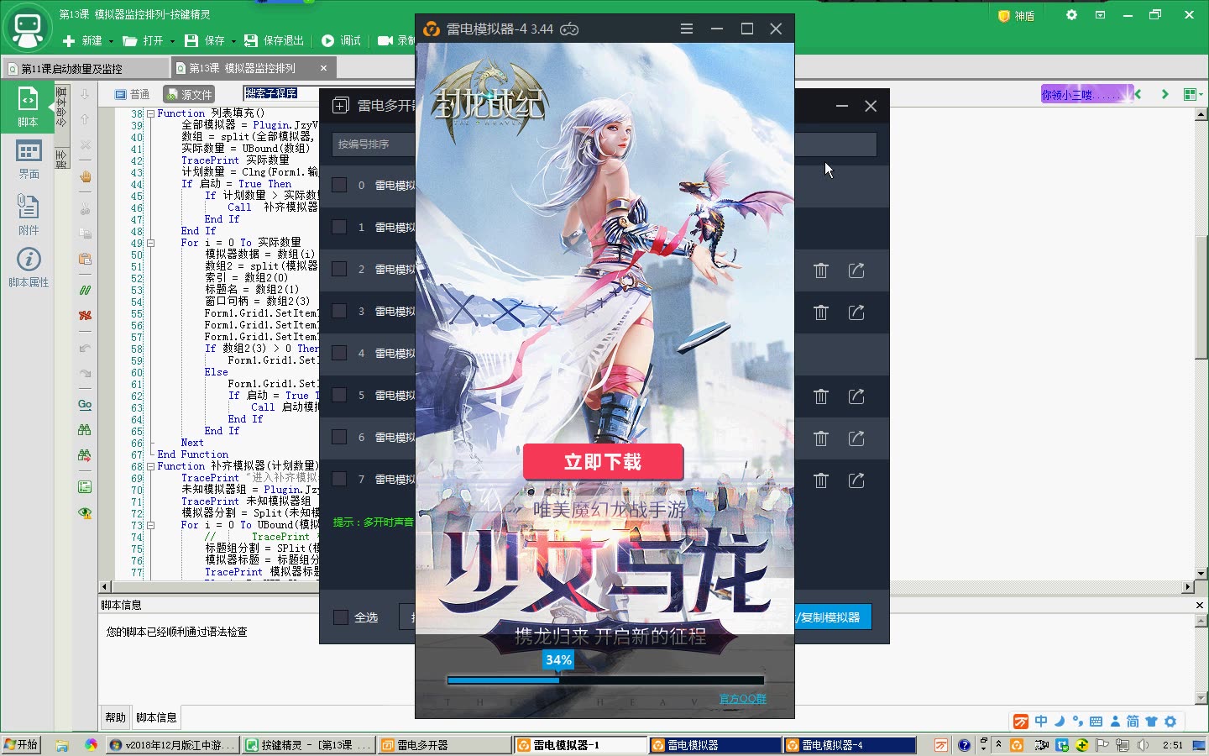Click the hand tool in editor toolbar
Screen dimensions: 1209x756
85,176
